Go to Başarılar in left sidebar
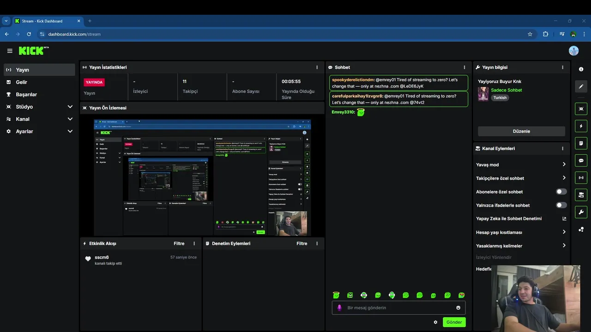Screen dimensions: 591x332 tap(39, 95)
